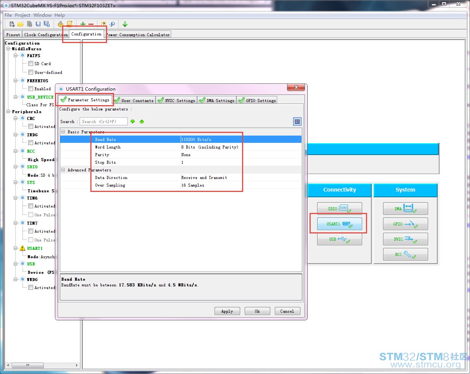Click the grayed import project icon
470x374 pixels.
[29, 24]
